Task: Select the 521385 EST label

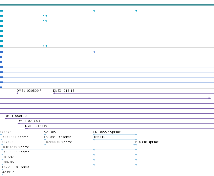Action: tap(50, 132)
